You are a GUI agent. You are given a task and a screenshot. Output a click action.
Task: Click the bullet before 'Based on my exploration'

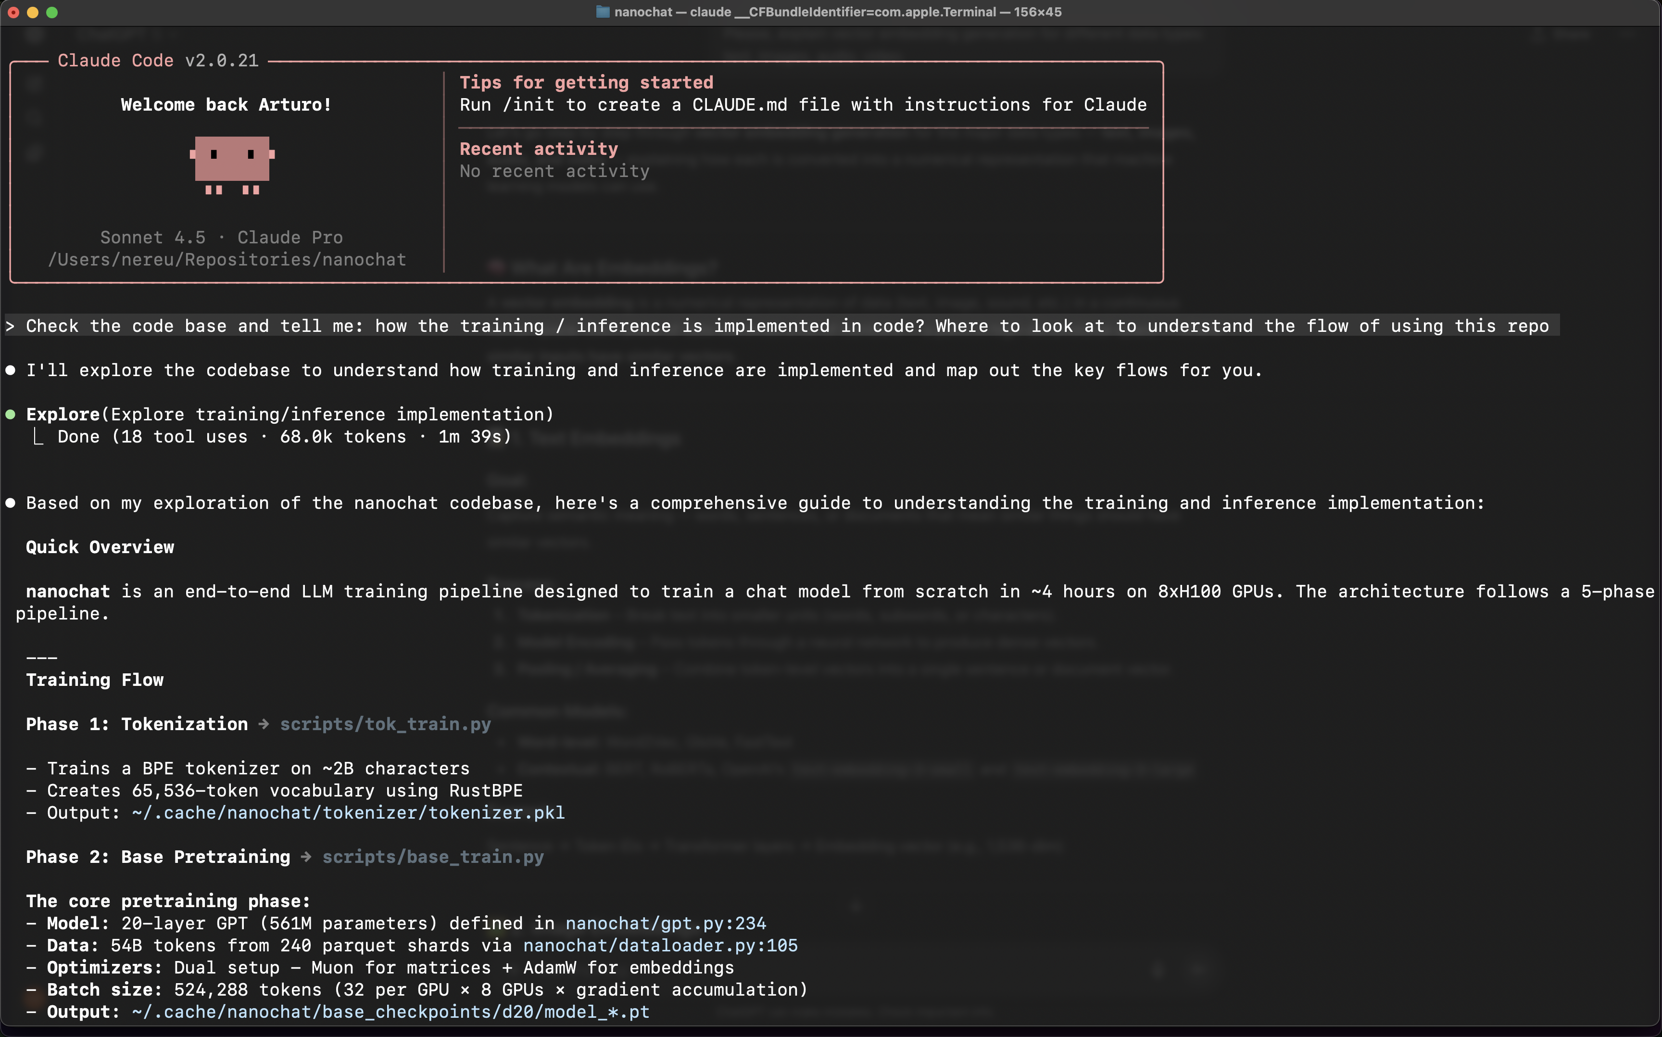click(x=11, y=503)
